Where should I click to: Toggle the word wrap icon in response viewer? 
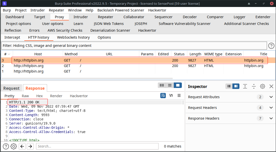coord(163,95)
